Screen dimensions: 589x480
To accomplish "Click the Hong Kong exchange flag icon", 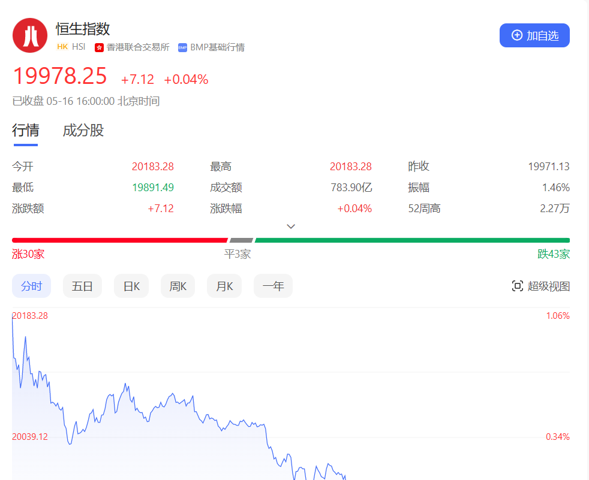I will click(x=99, y=48).
